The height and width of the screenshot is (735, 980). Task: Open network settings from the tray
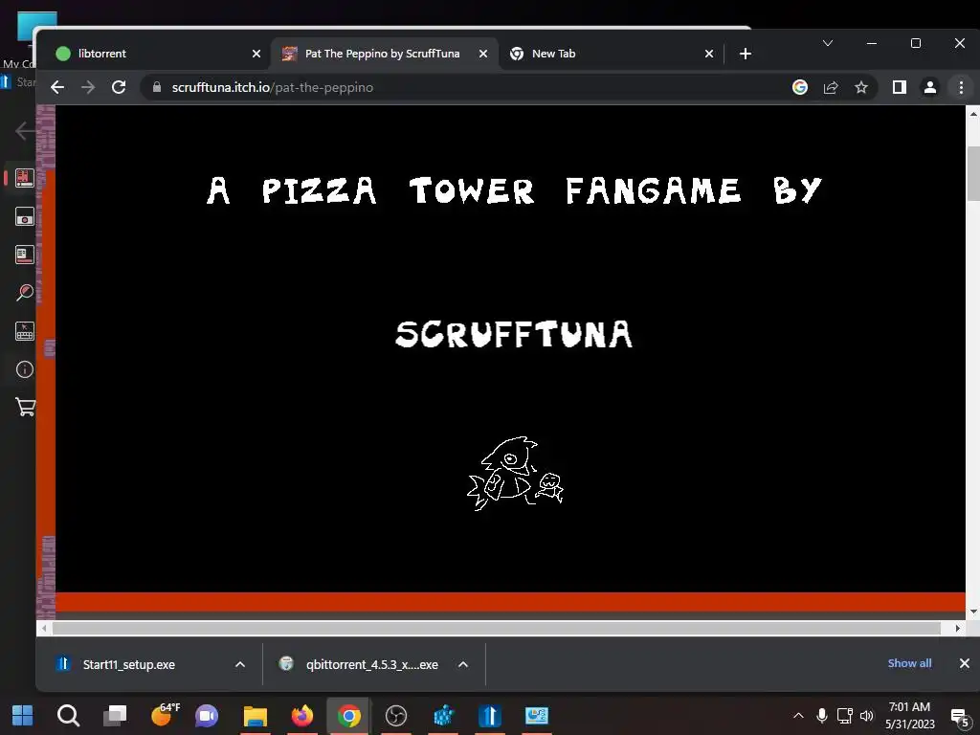pos(845,716)
